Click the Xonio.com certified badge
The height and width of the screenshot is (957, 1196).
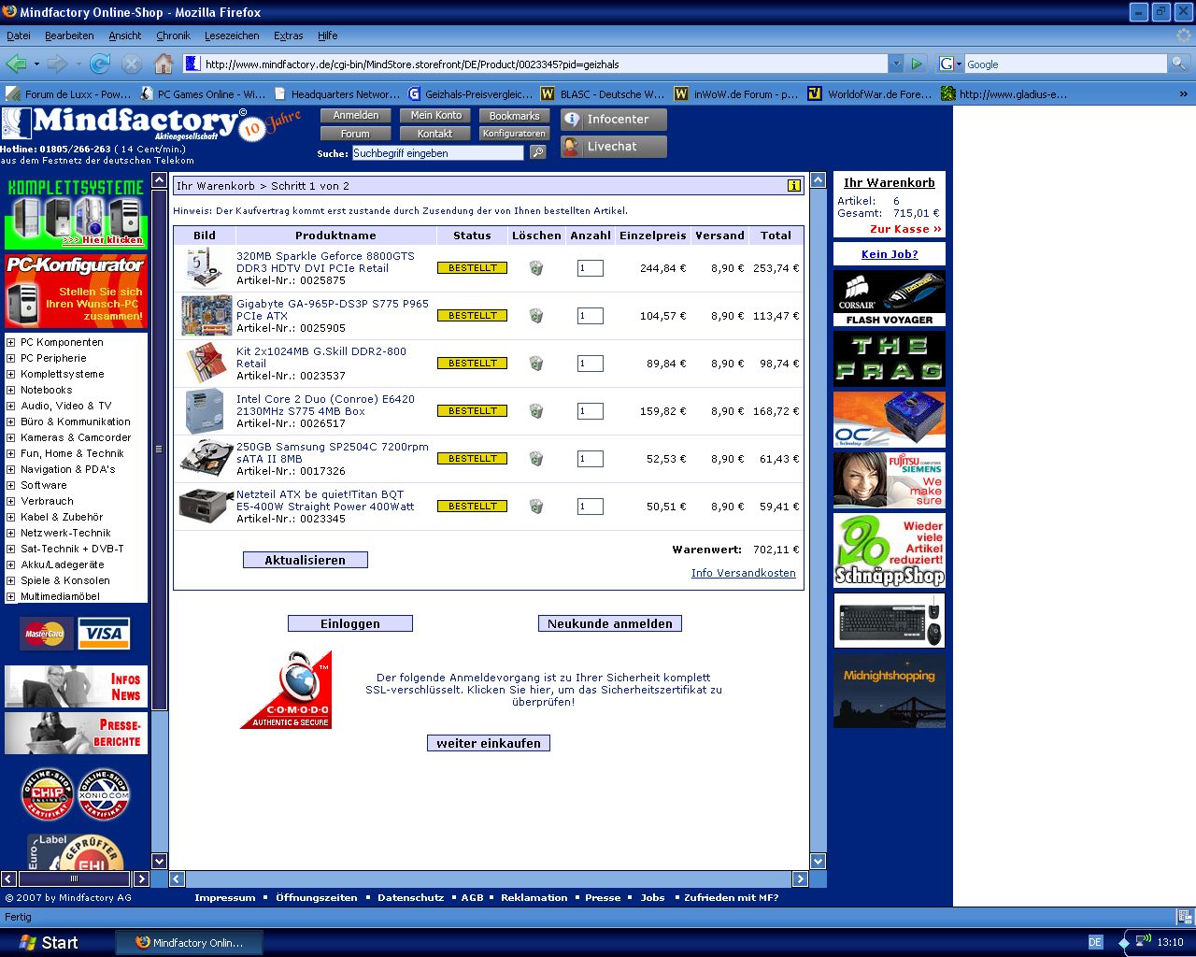(104, 794)
